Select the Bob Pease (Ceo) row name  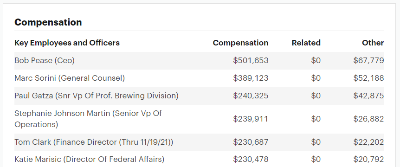[45, 61]
